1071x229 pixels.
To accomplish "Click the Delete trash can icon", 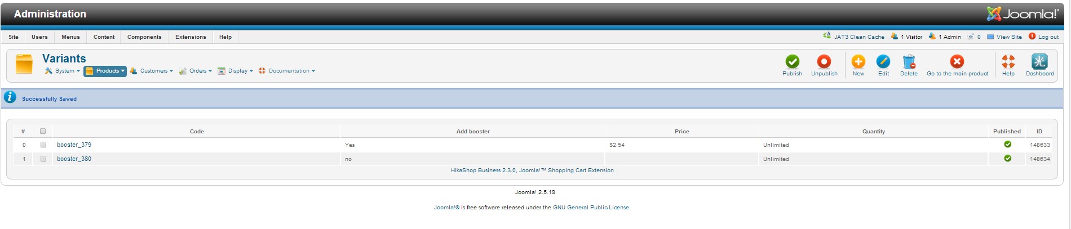I will [x=909, y=61].
